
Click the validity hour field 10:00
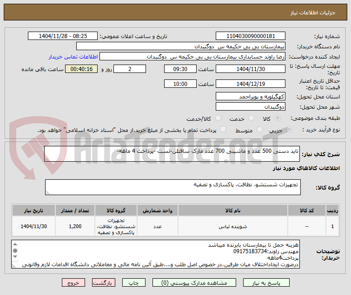(x=180, y=84)
